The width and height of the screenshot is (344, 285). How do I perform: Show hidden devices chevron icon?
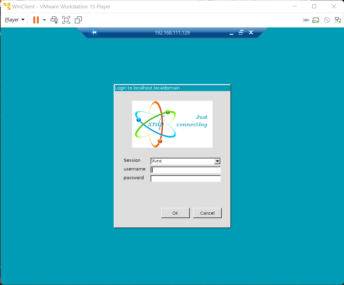305,20
